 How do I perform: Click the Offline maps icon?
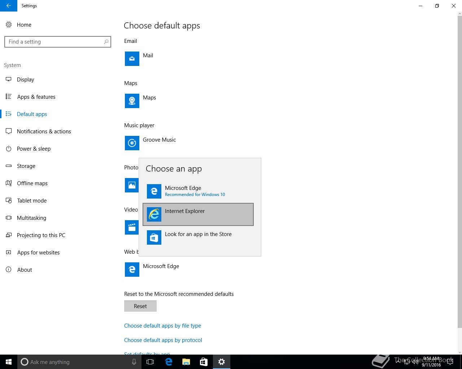9,183
